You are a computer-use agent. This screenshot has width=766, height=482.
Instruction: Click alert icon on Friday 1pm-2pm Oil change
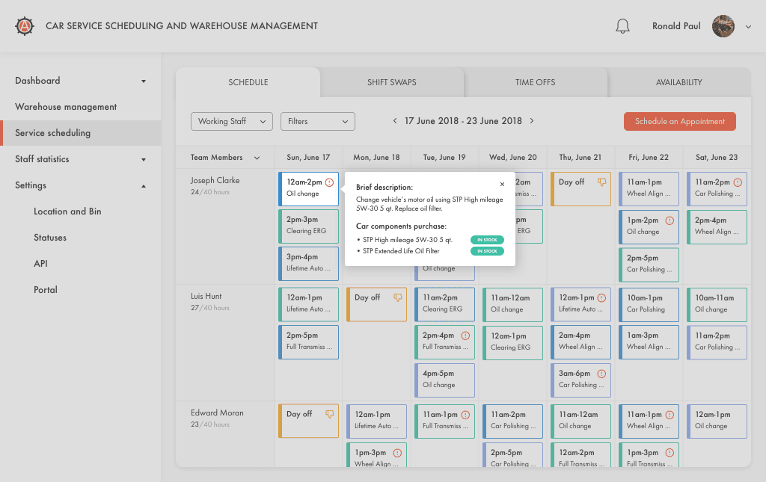[x=670, y=220]
